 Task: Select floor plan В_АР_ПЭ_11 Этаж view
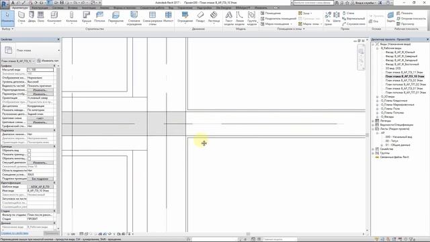404,73
